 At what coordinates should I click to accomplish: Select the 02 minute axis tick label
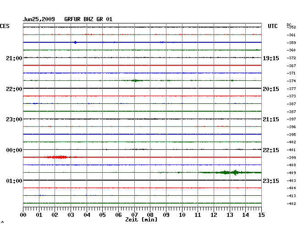pos(55,215)
